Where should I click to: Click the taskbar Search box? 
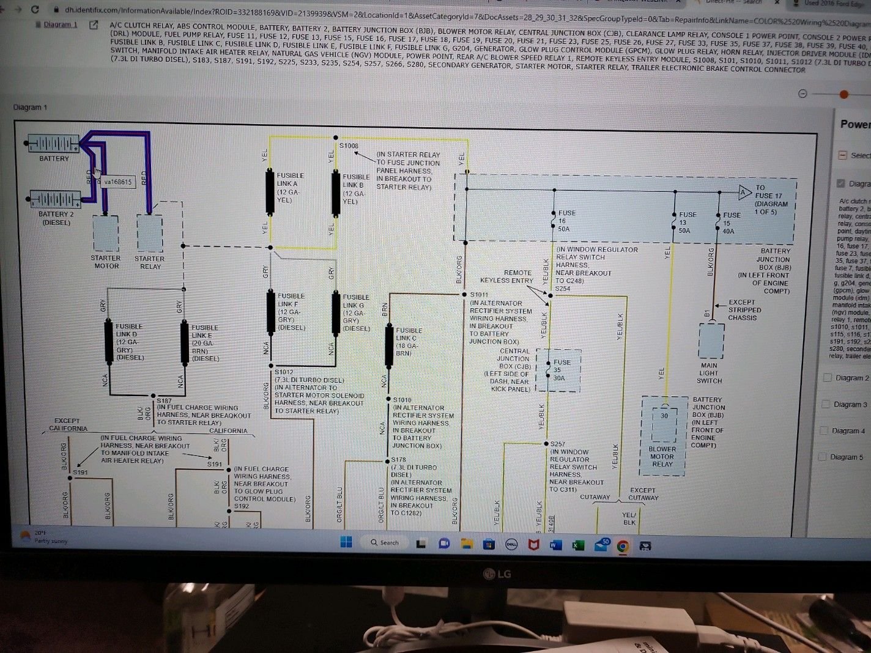(x=385, y=542)
